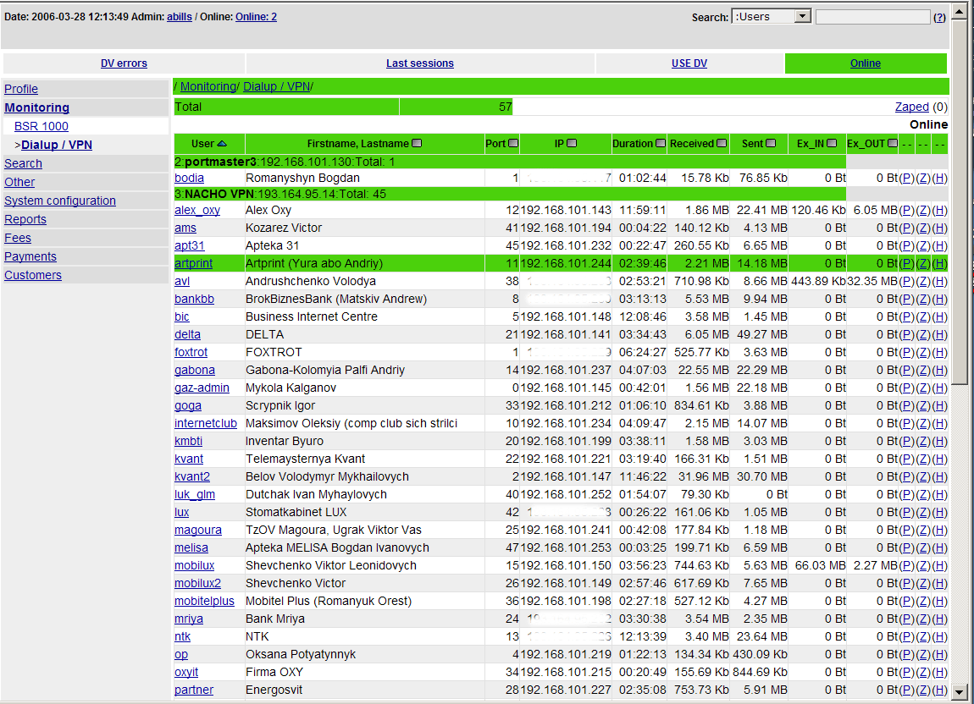
Task: Click the Total value 57 cell
Action: 456,107
